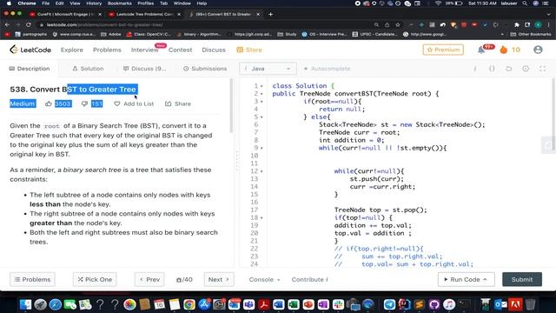Switch to the Solution tab
Image resolution: width=556 pixels, height=313 pixels.
click(88, 69)
